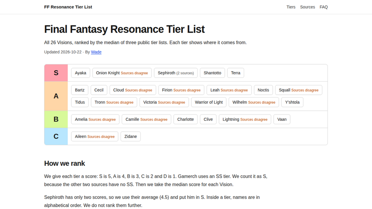Open the Sephiroth (2 sources) chip

pyautogui.click(x=176, y=73)
